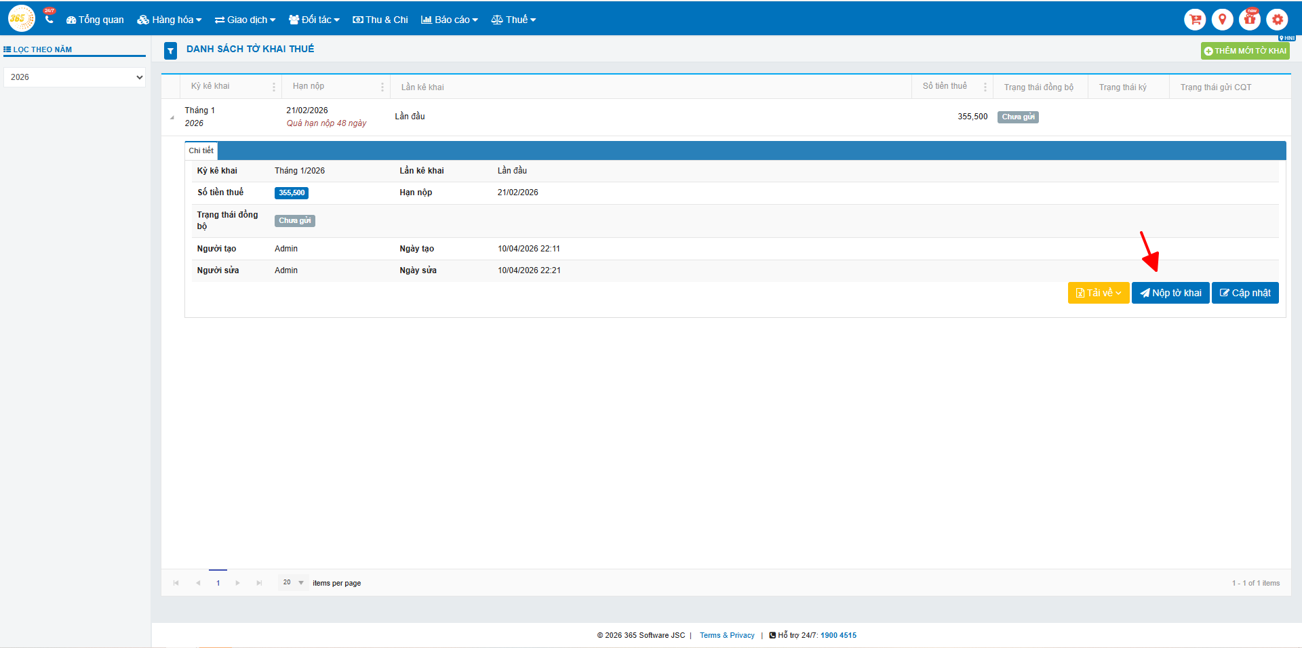Click the blue filter funnel icon
The height and width of the screenshot is (648, 1302).
(x=171, y=51)
